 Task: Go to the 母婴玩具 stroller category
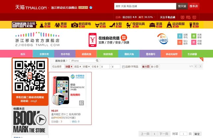135,25
